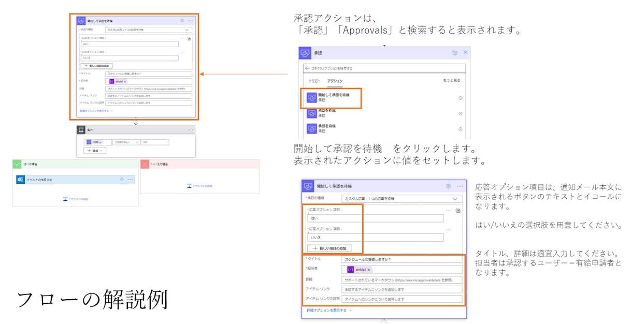
Task: Choose 開始して承認を待機 in the action list
Action: (x=332, y=98)
